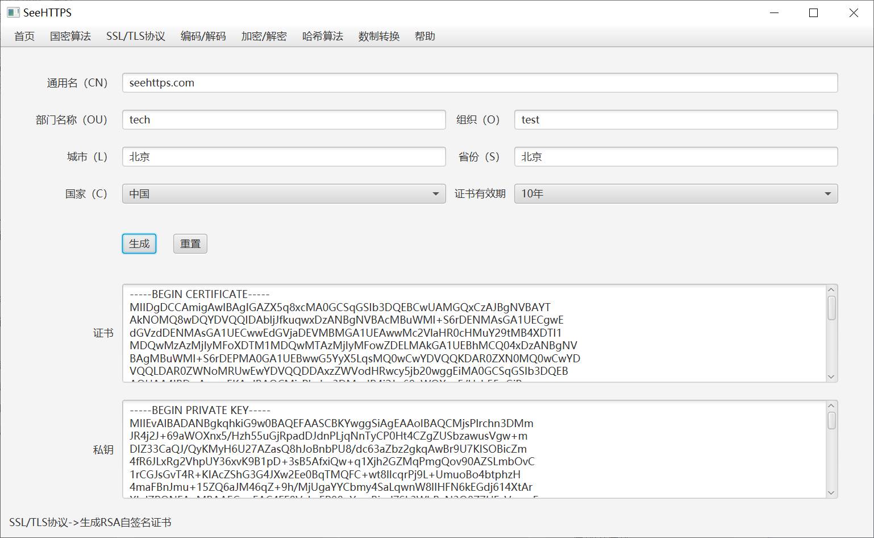Click the status text SSL/TLS协议->生成RSA自签名证书
This screenshot has width=874, height=538.
coord(90,522)
